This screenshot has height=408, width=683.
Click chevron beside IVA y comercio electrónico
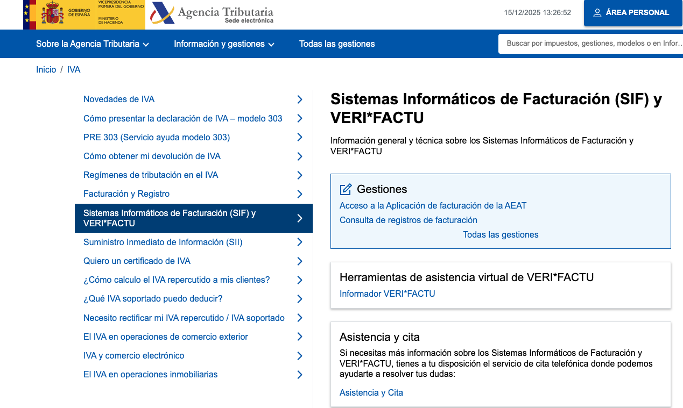[300, 356]
